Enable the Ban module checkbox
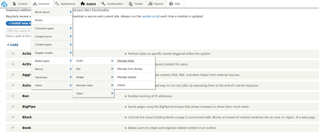 (13, 96)
